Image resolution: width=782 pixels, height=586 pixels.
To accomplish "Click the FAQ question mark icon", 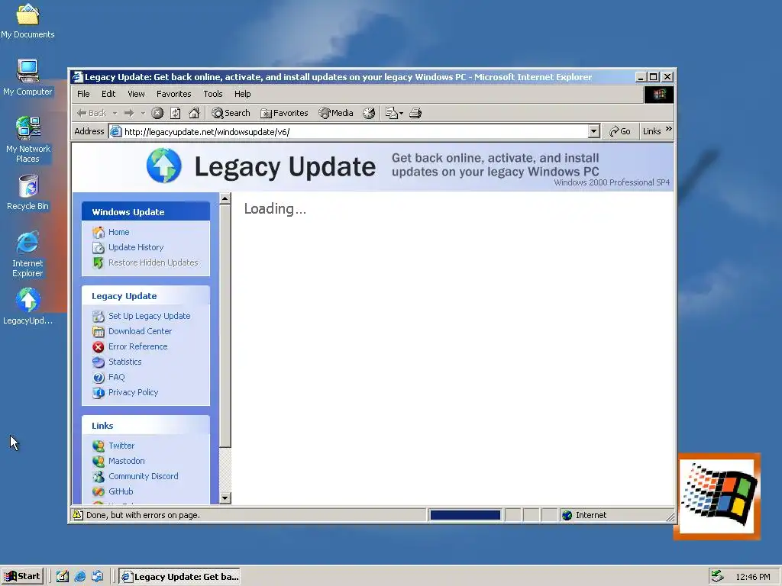I will (x=99, y=377).
